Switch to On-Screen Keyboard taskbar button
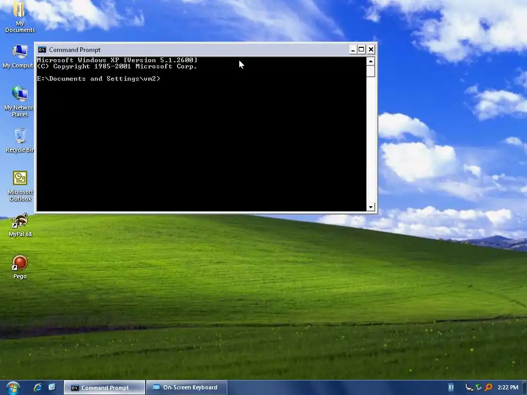Viewport: 527px width, 395px height. [x=187, y=388]
